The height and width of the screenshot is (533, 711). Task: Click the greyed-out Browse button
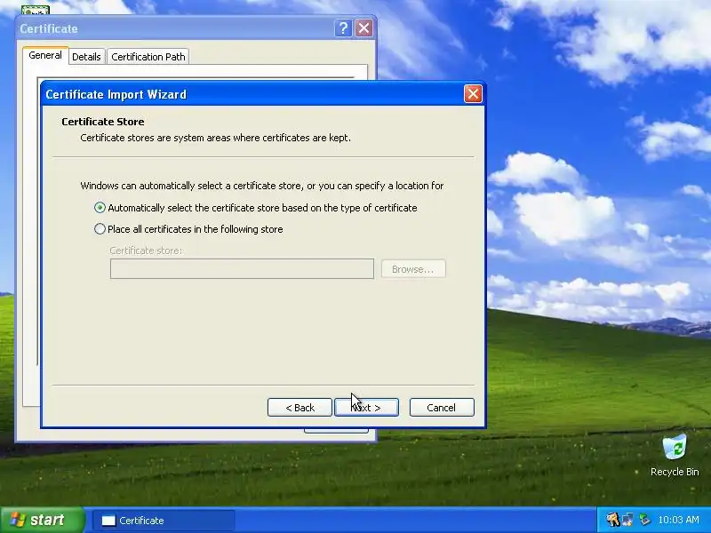(413, 269)
